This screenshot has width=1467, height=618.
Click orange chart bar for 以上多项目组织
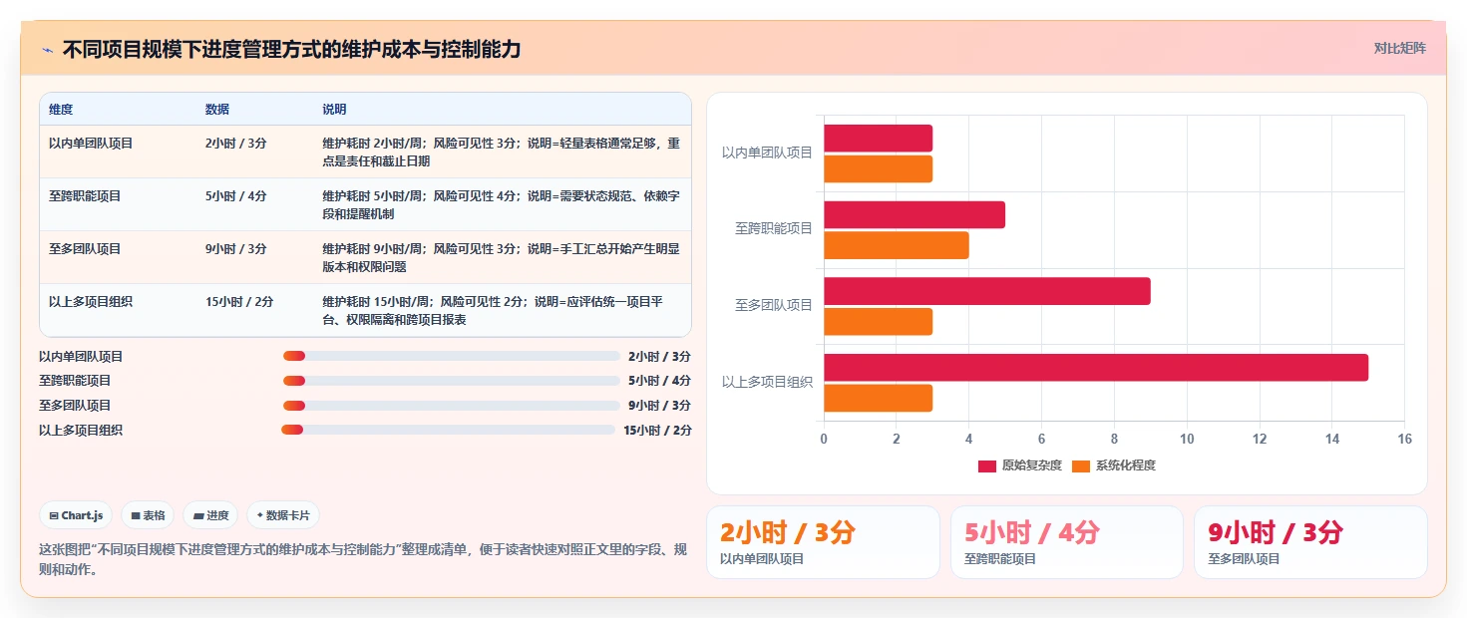click(x=878, y=398)
